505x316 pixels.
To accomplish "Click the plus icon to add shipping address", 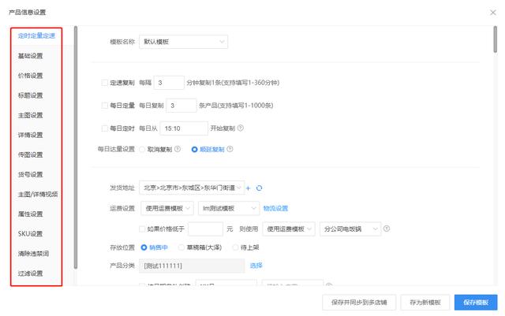I will pyautogui.click(x=248, y=188).
